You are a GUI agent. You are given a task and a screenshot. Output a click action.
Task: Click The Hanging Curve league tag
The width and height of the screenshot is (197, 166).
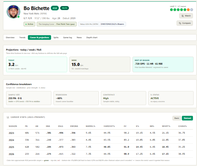pos(56,24)
